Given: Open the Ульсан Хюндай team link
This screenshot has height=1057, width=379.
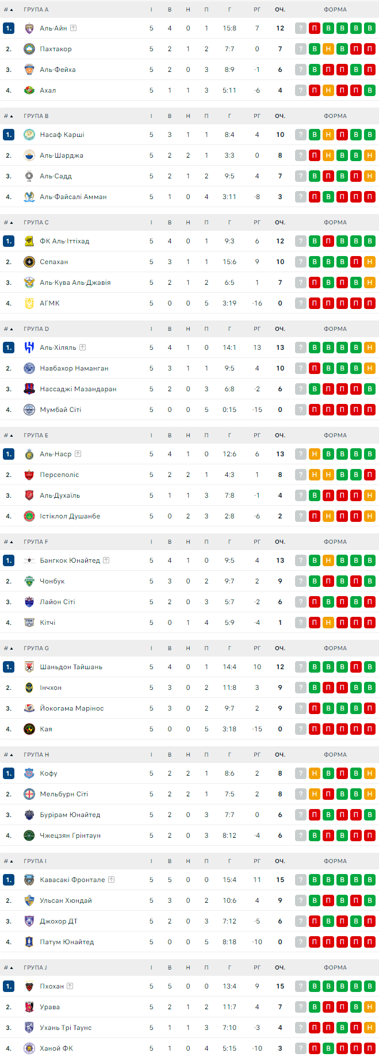Looking at the screenshot, I should [66, 900].
